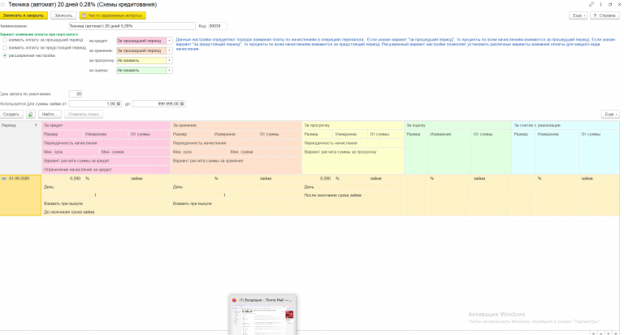Screen dimensions: 624x335
Task: Click the '%' cell in За снятие с реализации
Action: click(x=557, y=178)
